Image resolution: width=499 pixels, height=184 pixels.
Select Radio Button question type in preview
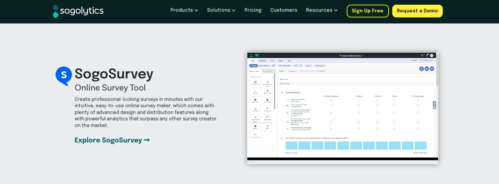click(x=267, y=92)
